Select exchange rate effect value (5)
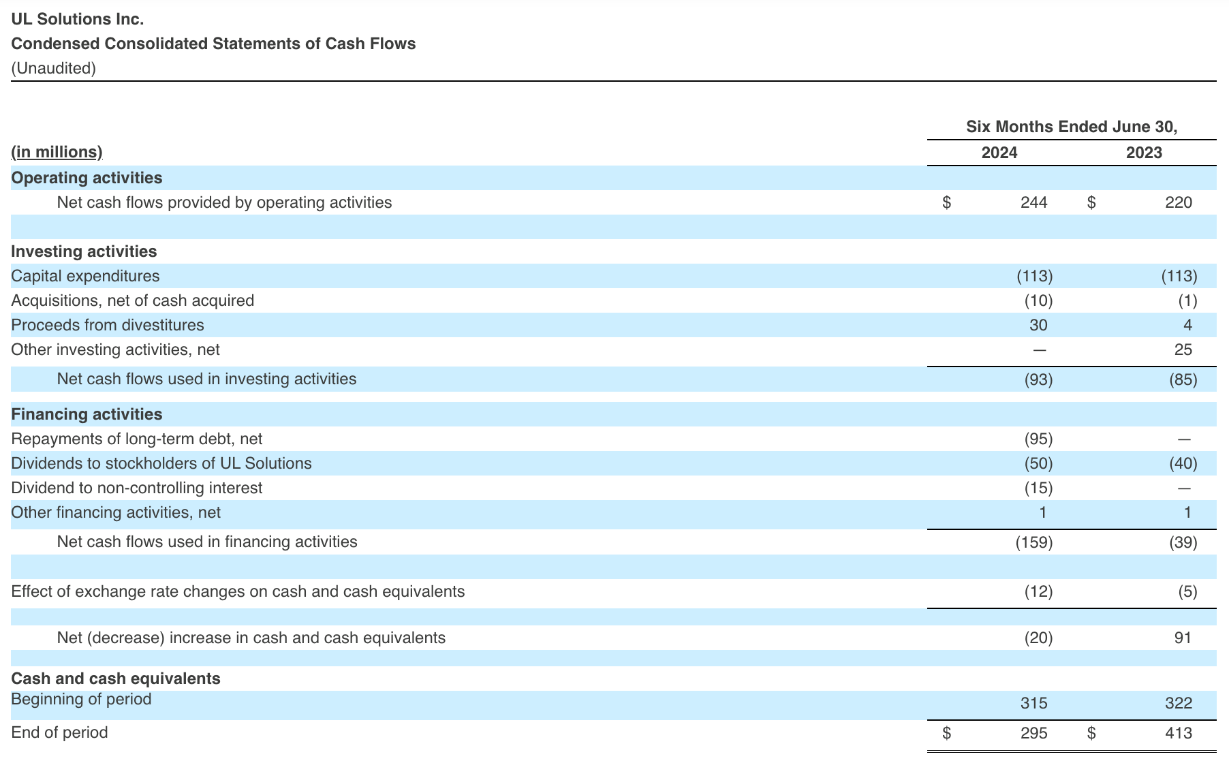Screen dimensions: 1229x763 (x=1187, y=591)
